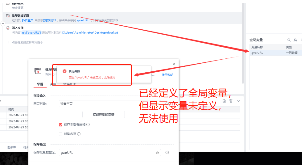305x165 pixels.
Task: Show info tooltip for 抓取多页
Action: [79, 134]
